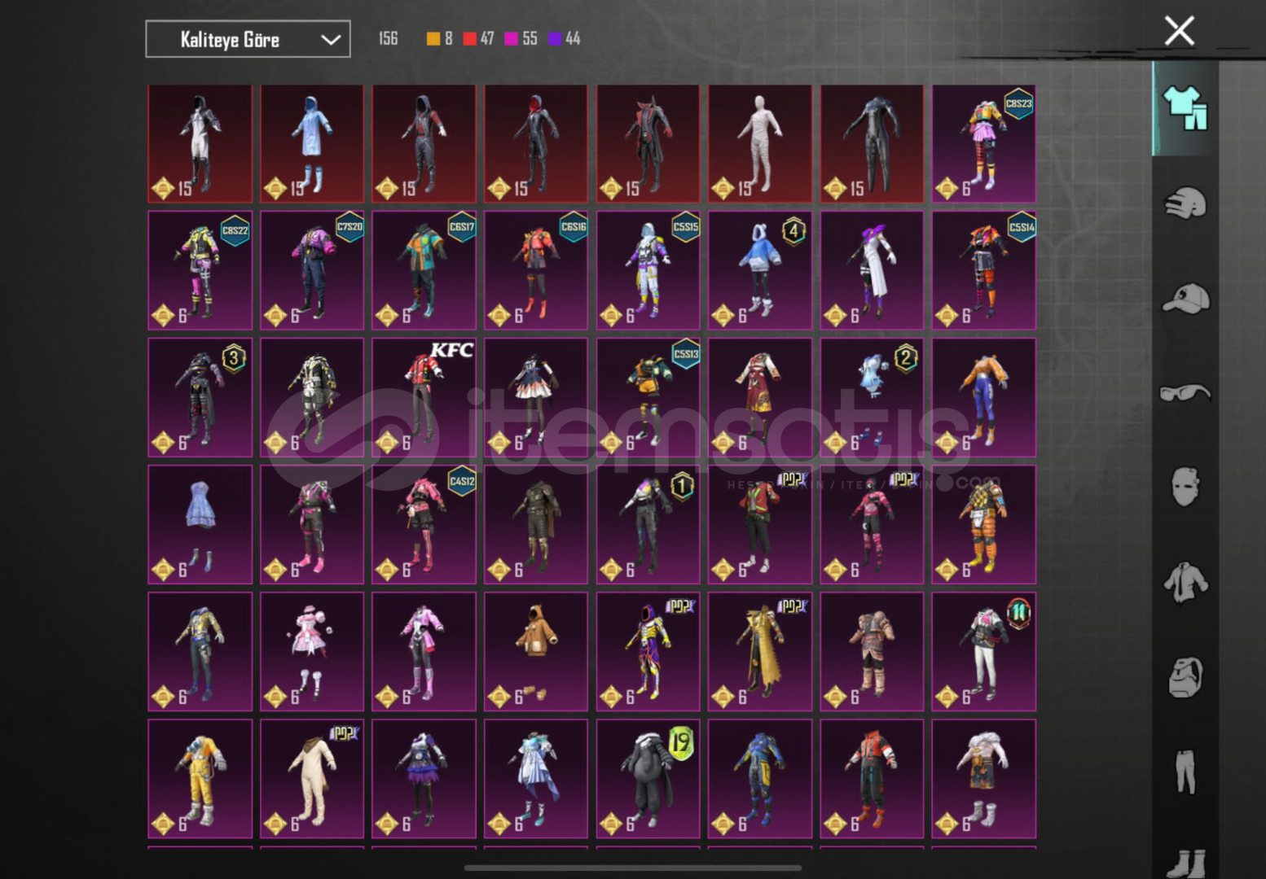Open the face mask category

point(1185,488)
